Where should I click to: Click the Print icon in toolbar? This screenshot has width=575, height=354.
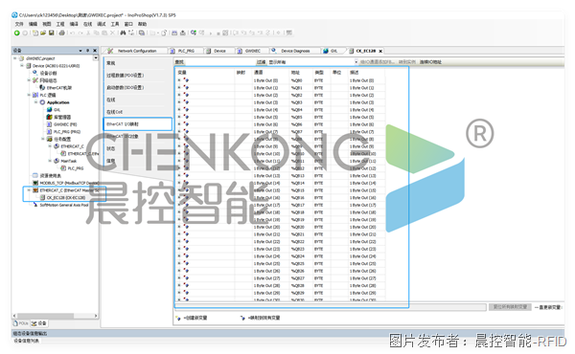(x=62, y=33)
